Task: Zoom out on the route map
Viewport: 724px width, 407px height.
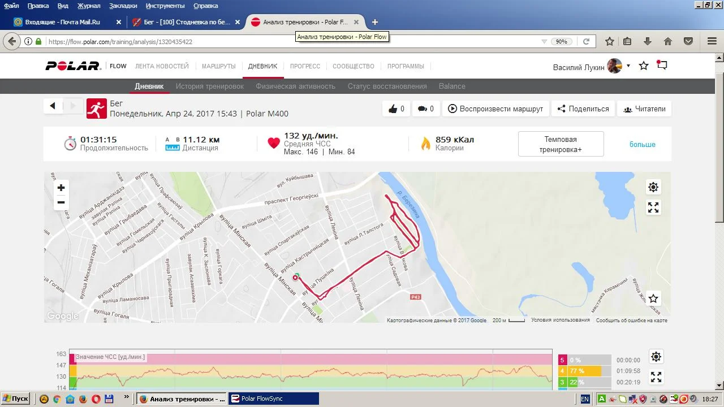Action: coord(61,202)
